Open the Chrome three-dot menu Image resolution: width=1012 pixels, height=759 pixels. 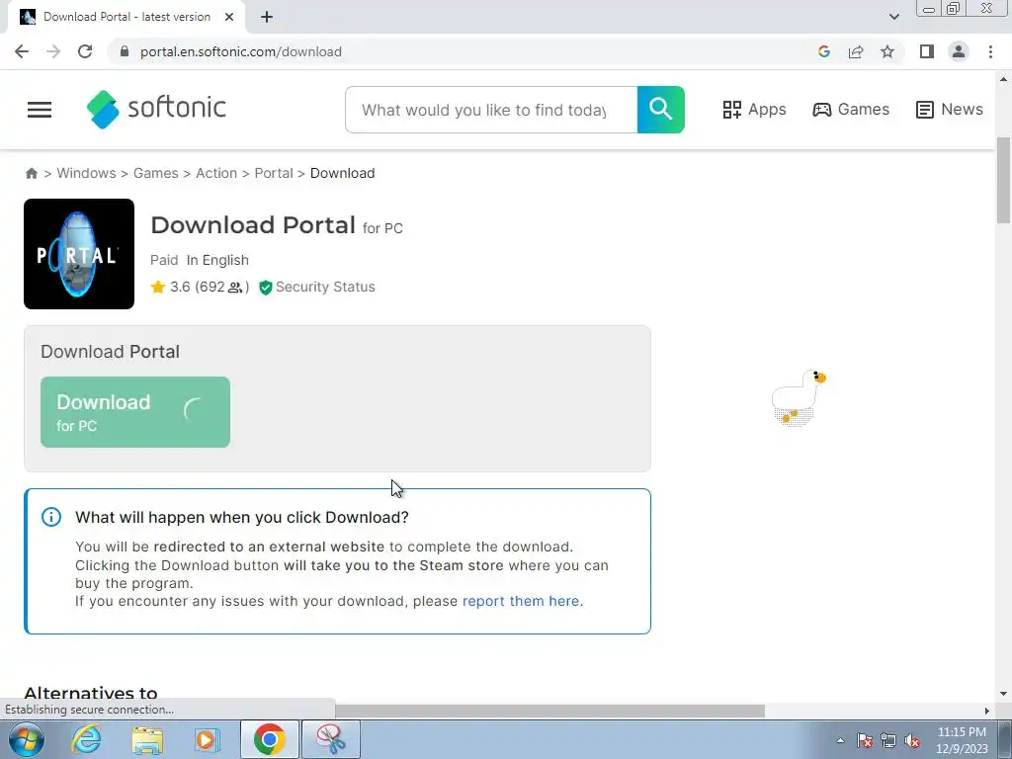click(990, 51)
